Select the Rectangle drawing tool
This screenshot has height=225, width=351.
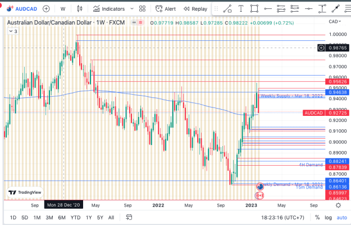(254, 9)
